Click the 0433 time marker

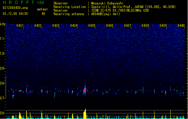click(x=56, y=26)
